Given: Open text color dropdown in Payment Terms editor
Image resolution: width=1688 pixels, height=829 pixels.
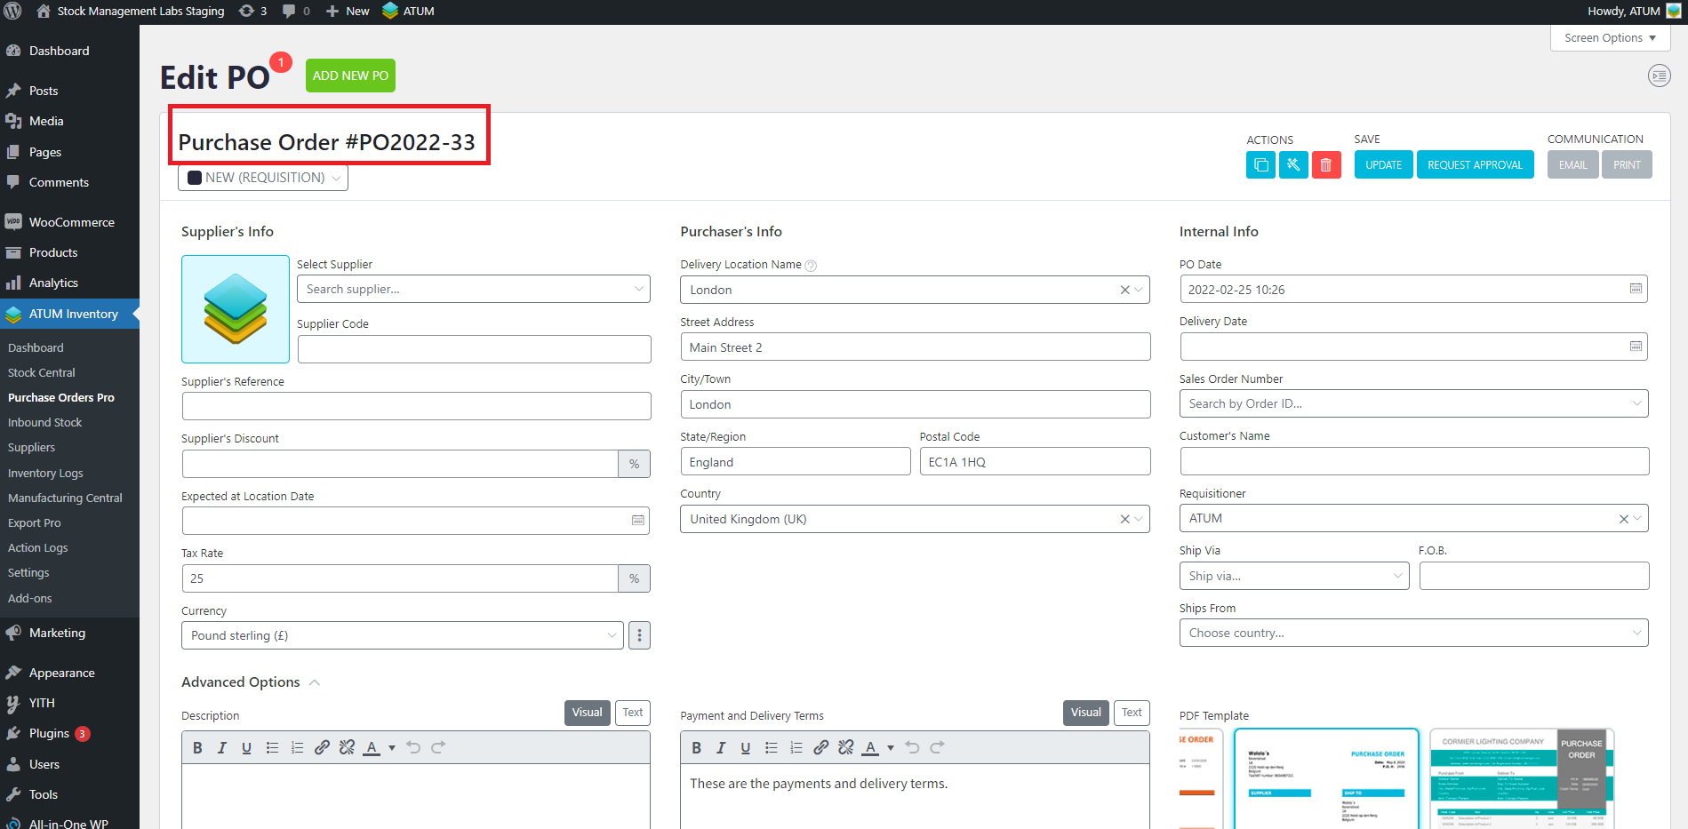Looking at the screenshot, I should 890,748.
